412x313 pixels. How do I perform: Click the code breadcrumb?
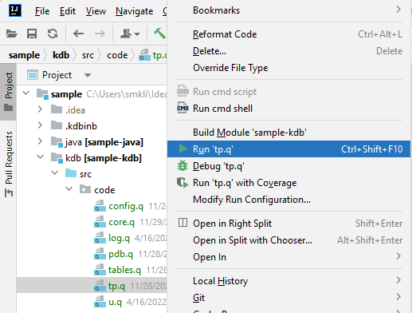pyautogui.click(x=117, y=55)
